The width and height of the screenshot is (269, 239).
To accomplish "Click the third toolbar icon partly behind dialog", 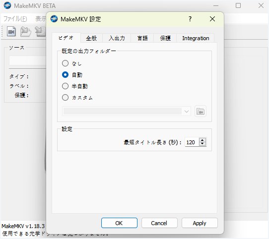I will click(x=40, y=32).
